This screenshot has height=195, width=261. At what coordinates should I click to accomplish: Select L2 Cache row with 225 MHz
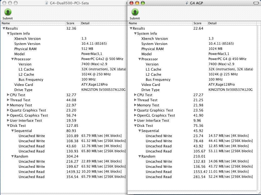click(192, 74)
